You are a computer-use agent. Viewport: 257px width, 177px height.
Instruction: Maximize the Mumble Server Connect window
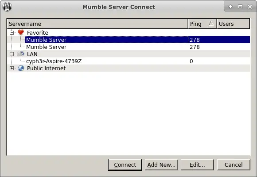click(240, 7)
